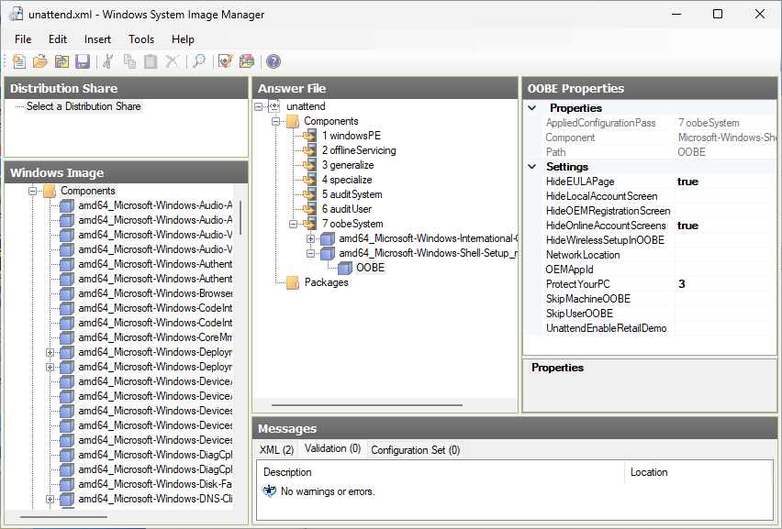Save the answer file using the floppy disk icon
Viewport: 782px width, 529px height.
pos(83,61)
